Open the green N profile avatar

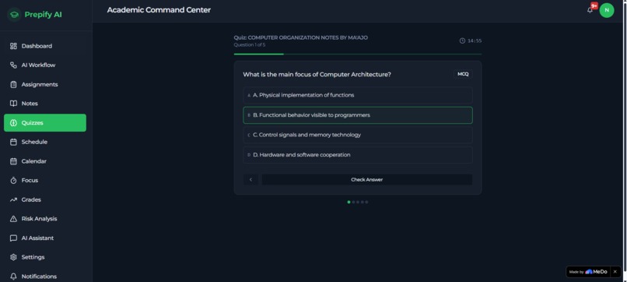(607, 10)
